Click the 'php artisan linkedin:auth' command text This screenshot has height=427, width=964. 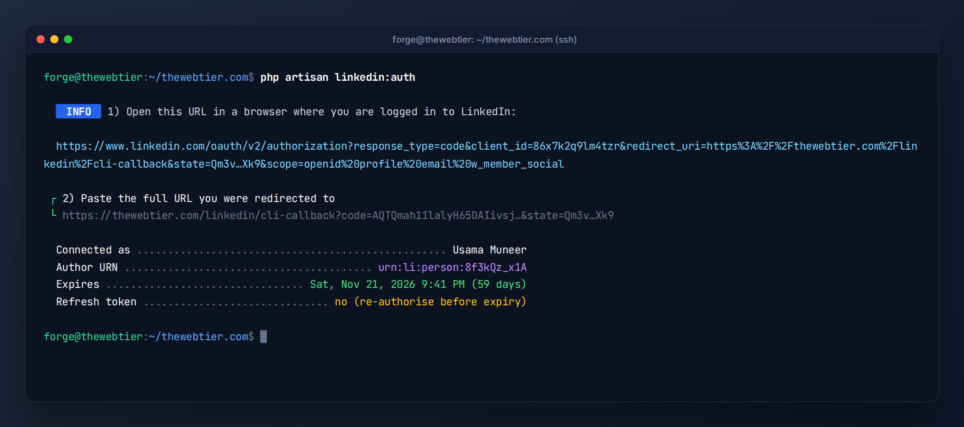(337, 77)
